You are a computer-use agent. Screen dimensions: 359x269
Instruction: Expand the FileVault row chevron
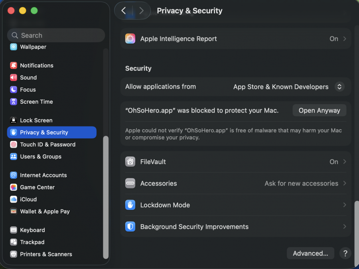click(345, 162)
